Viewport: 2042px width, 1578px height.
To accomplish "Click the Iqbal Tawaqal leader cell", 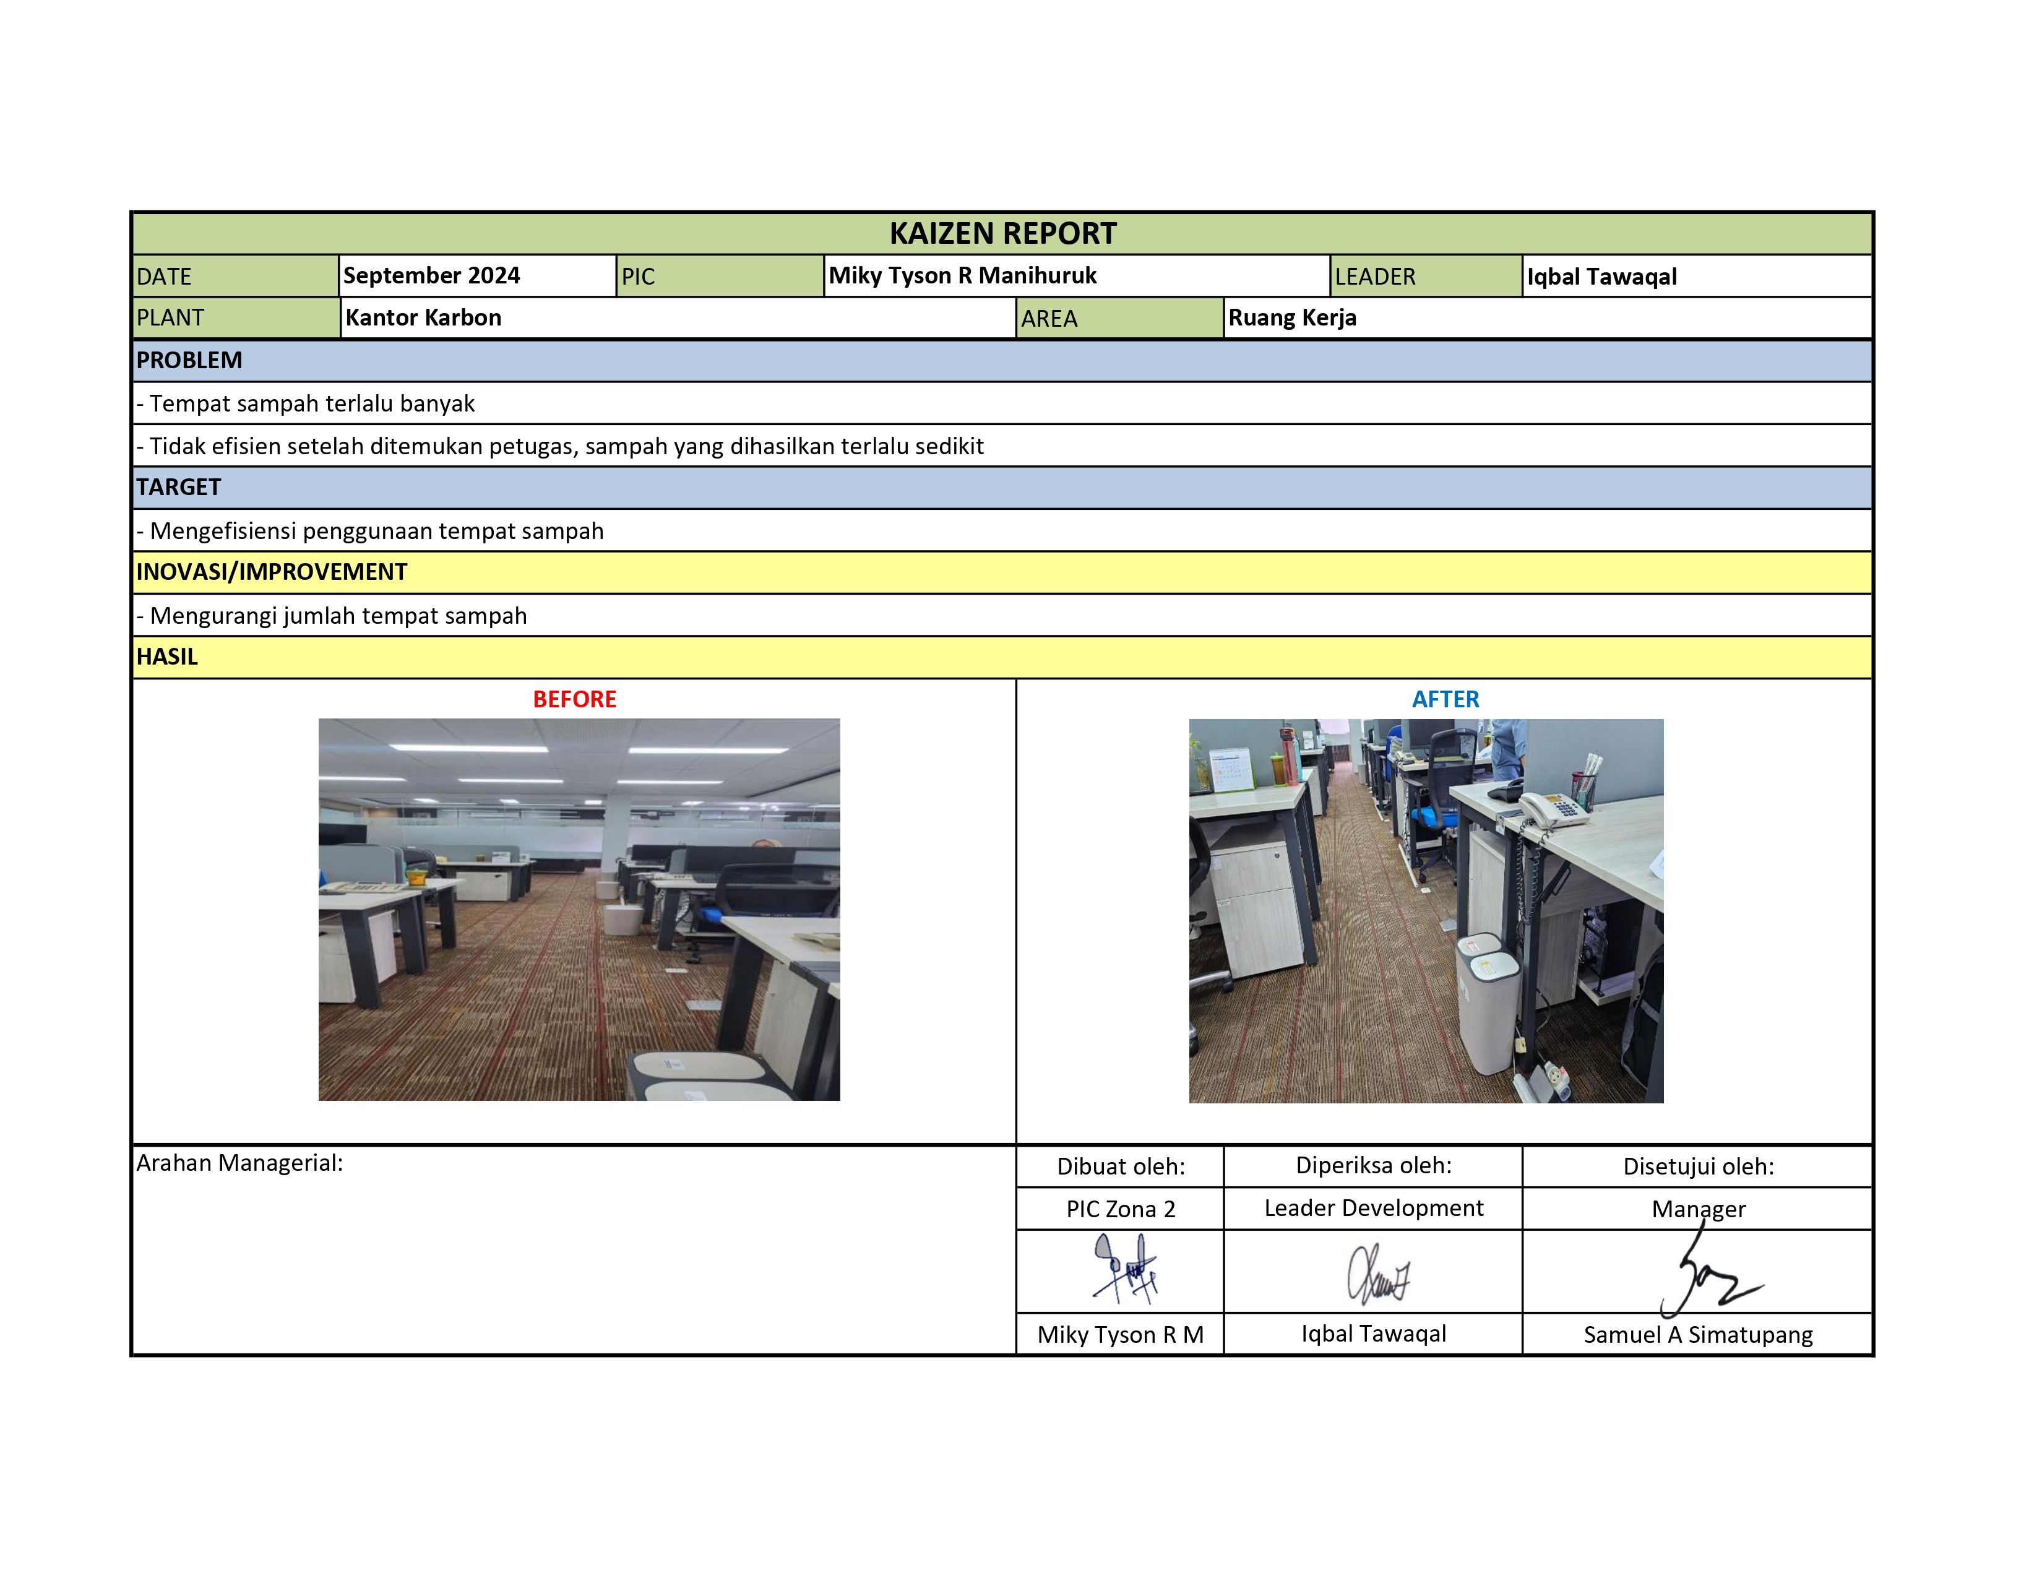I will pos(1601,277).
